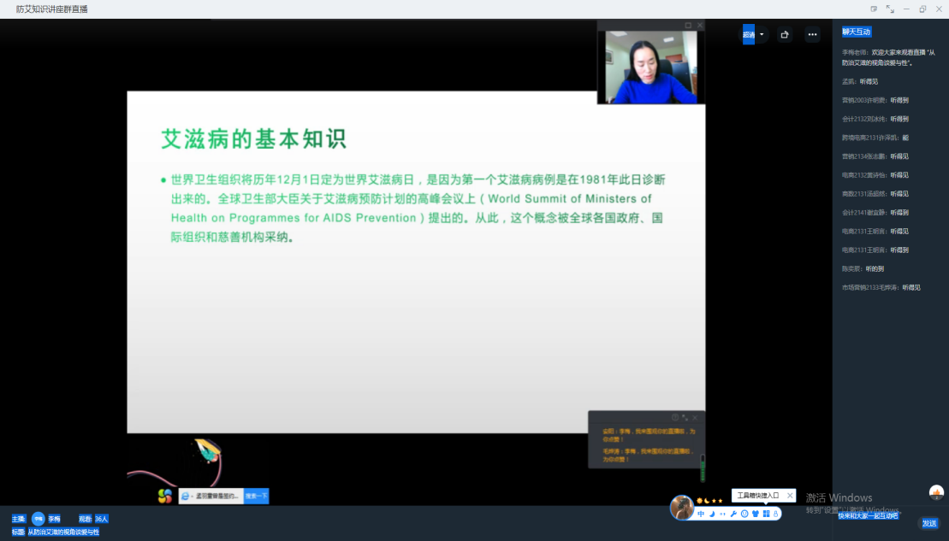Open the colorful pinwheel browser icon
The height and width of the screenshot is (541, 949).
click(x=165, y=496)
